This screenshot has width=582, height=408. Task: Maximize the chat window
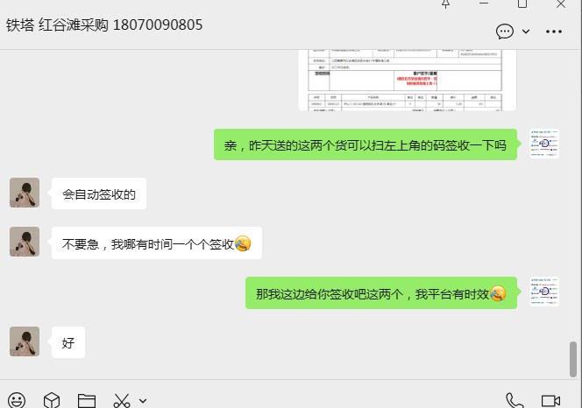pos(522,4)
